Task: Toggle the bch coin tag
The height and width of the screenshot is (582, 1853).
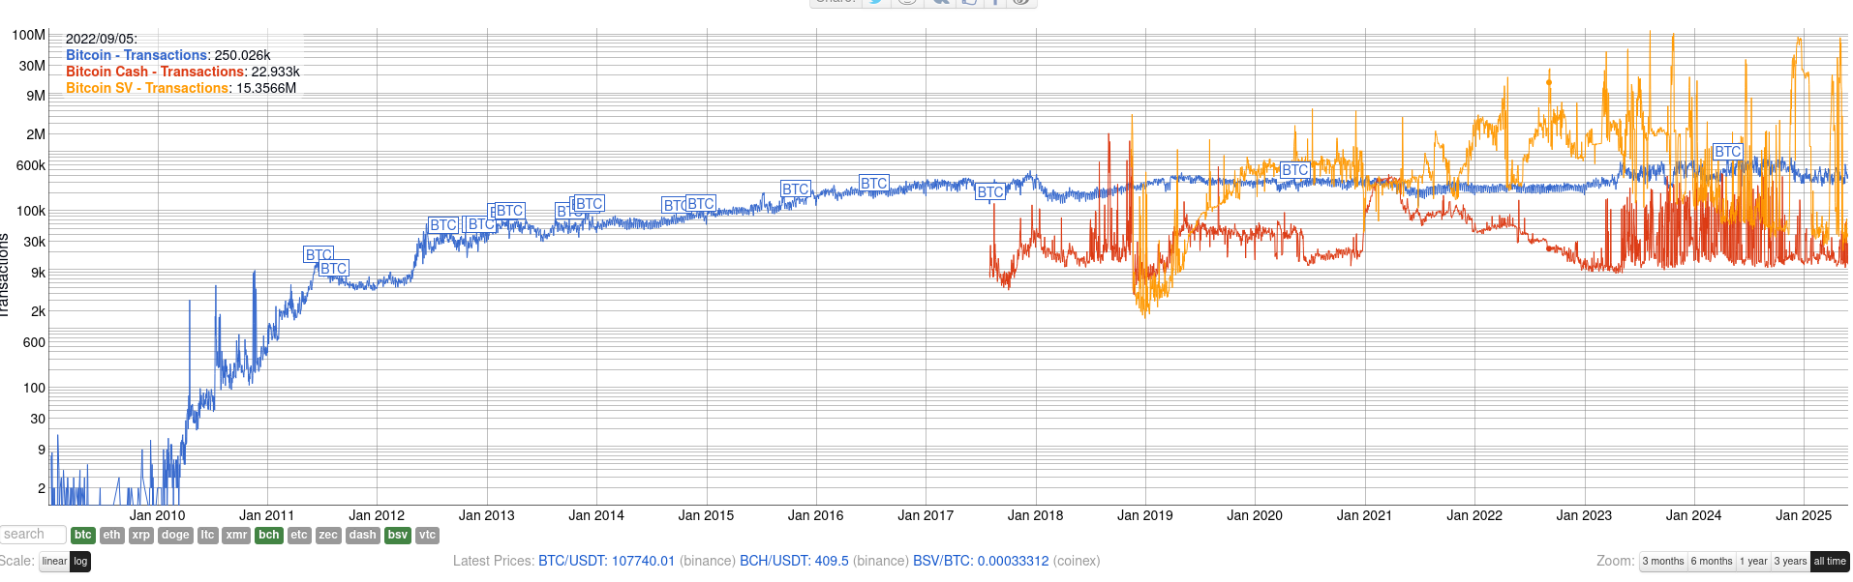Action: (x=269, y=536)
